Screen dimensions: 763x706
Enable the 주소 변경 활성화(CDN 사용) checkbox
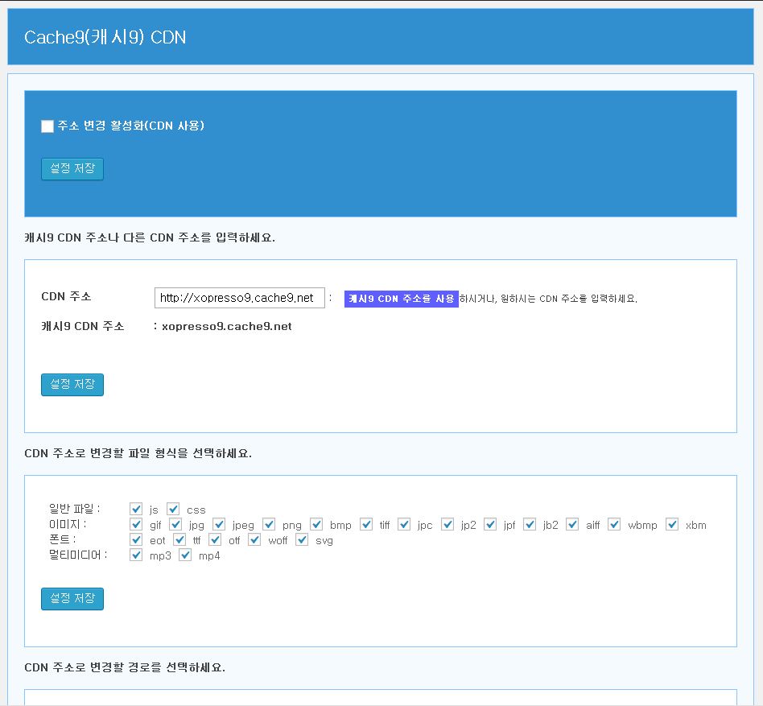(47, 126)
